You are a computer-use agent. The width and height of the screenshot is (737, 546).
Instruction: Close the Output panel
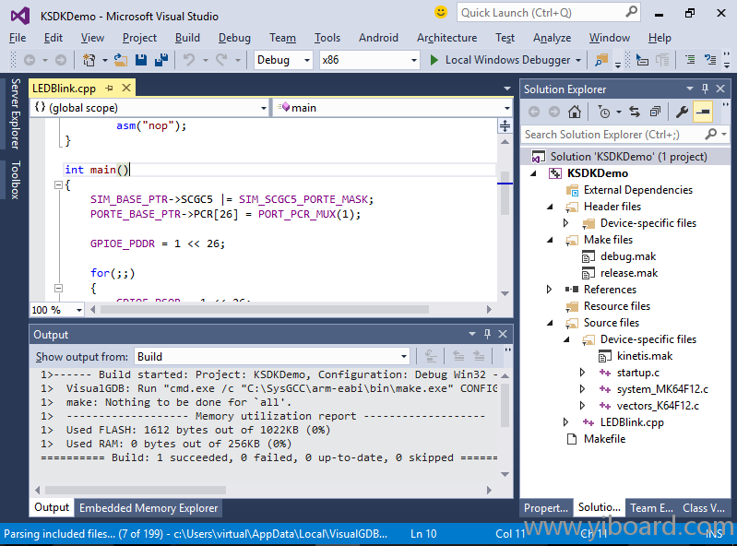coord(503,334)
